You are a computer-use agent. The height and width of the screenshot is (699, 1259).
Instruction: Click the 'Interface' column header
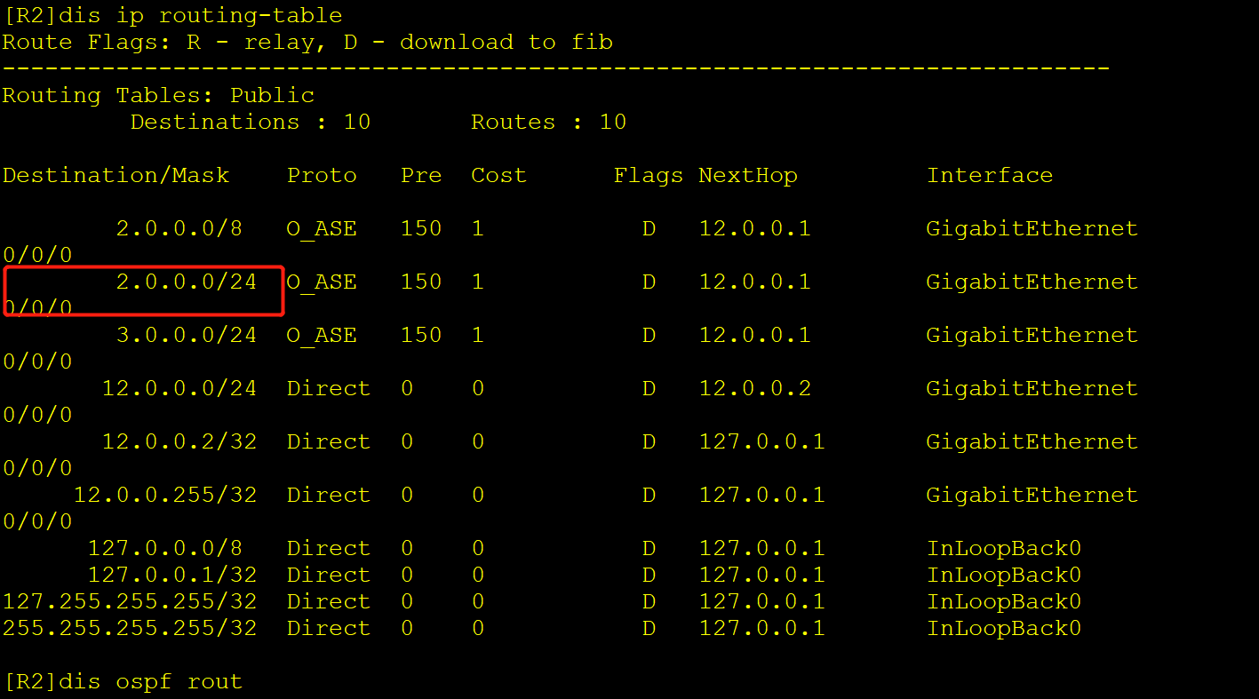click(x=990, y=175)
